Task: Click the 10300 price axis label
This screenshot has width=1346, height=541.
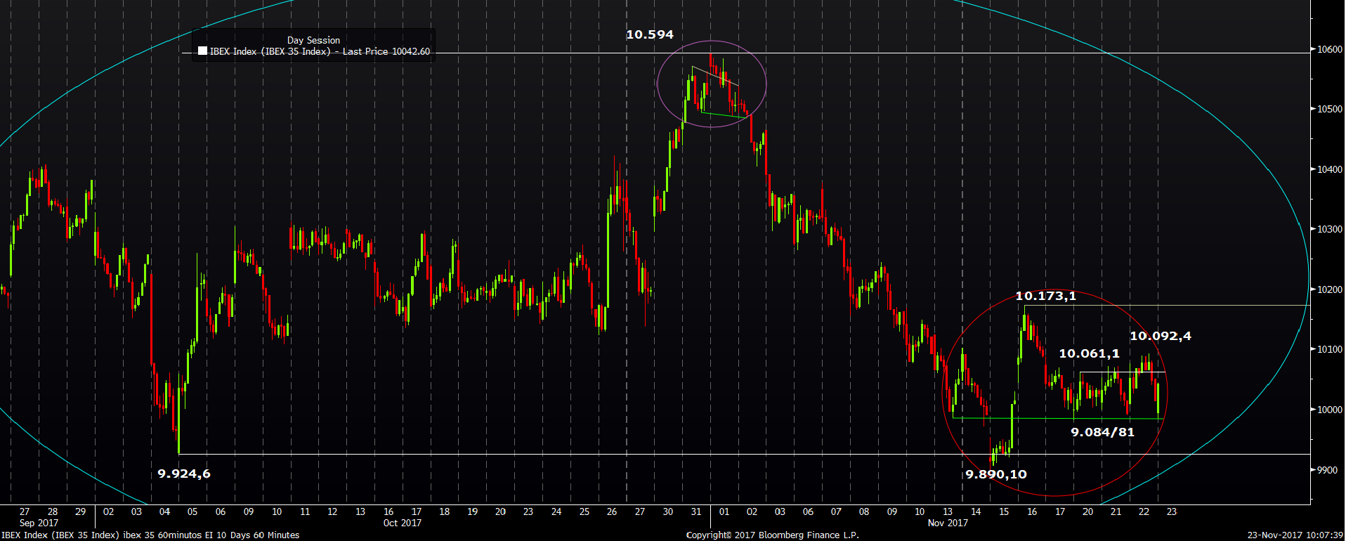Action: coord(1330,229)
